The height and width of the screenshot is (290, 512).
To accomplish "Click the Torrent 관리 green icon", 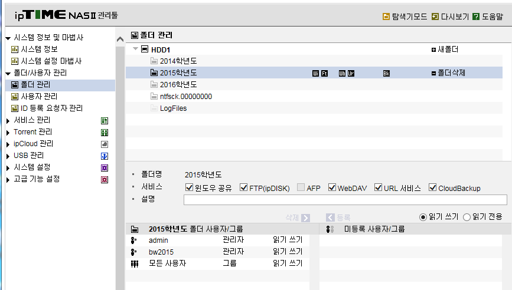I will (x=105, y=133).
